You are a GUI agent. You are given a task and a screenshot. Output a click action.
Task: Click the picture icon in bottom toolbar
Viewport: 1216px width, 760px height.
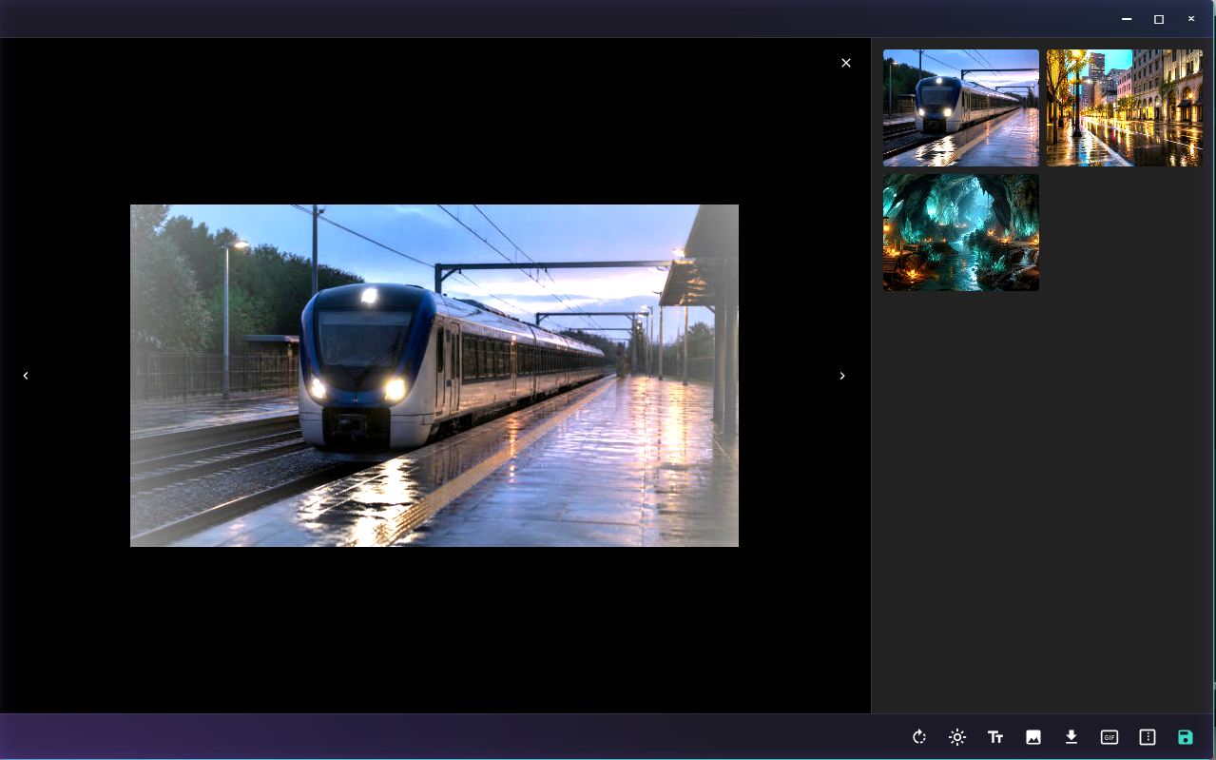coord(1033,737)
